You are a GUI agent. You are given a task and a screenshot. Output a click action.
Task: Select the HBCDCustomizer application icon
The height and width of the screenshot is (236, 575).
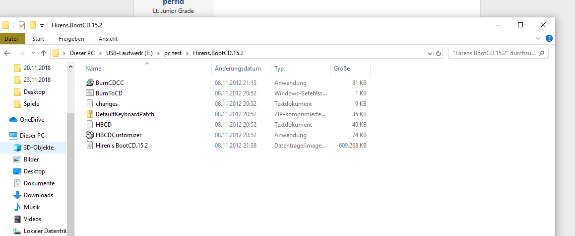pos(90,135)
